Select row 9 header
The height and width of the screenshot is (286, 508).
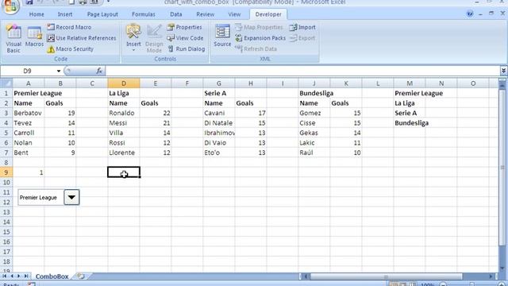pyautogui.click(x=6, y=172)
